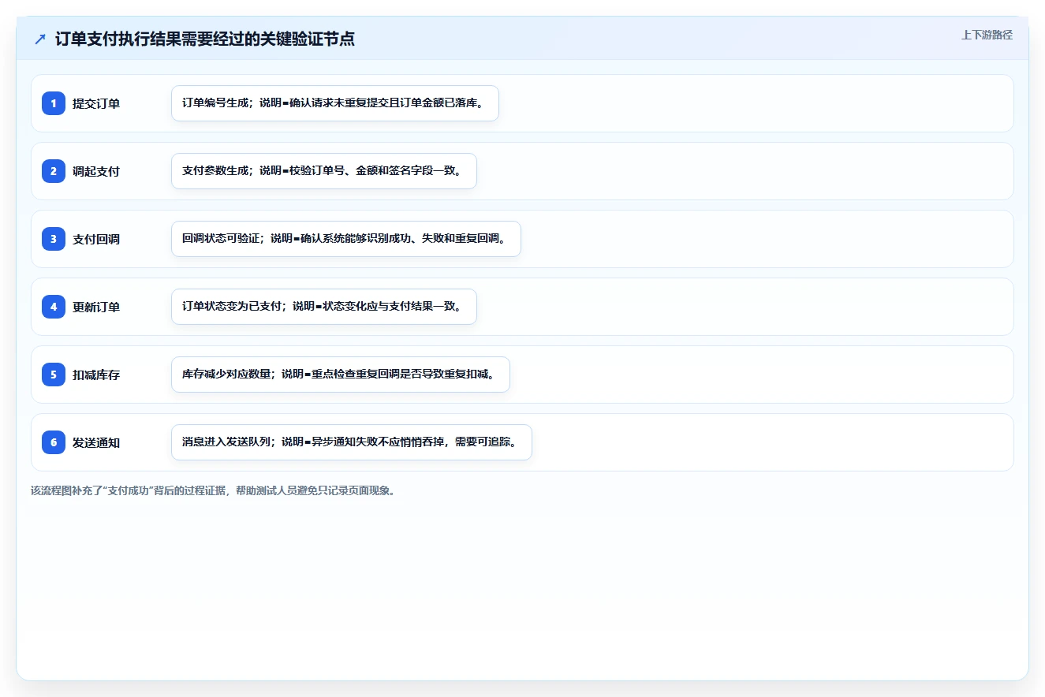The height and width of the screenshot is (697, 1045).
Task: Click the 上下游路径 label
Action: click(987, 35)
